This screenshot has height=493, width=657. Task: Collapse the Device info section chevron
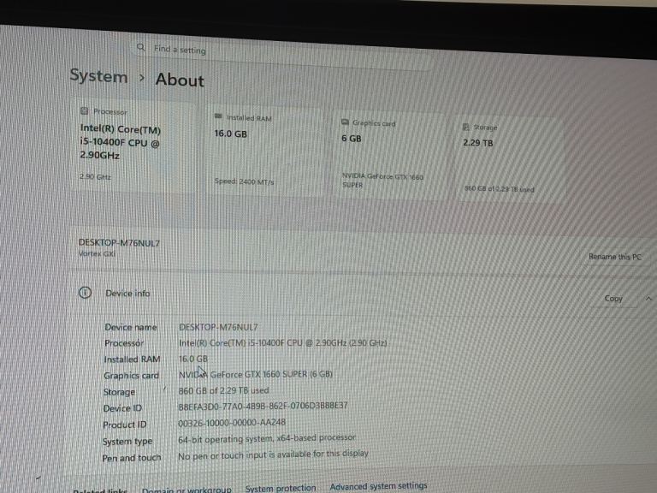coord(648,299)
